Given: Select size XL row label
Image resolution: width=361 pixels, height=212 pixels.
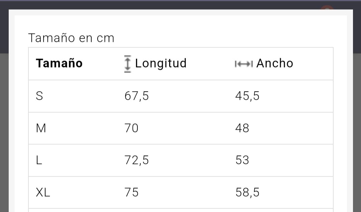Looking at the screenshot, I should coord(43,192).
